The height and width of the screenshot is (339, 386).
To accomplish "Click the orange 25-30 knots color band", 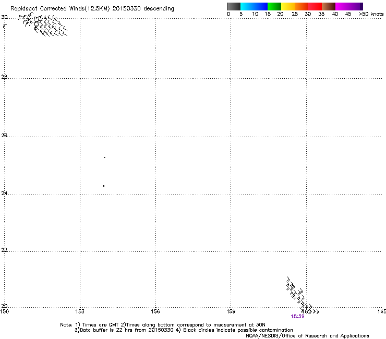I will (301, 6).
